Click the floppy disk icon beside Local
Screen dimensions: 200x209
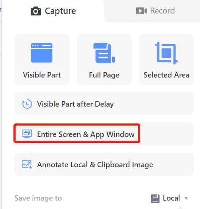click(155, 198)
